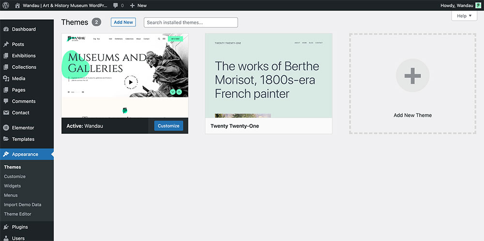Select the Twenty Twenty-One theme thumbnail

pyautogui.click(x=269, y=75)
